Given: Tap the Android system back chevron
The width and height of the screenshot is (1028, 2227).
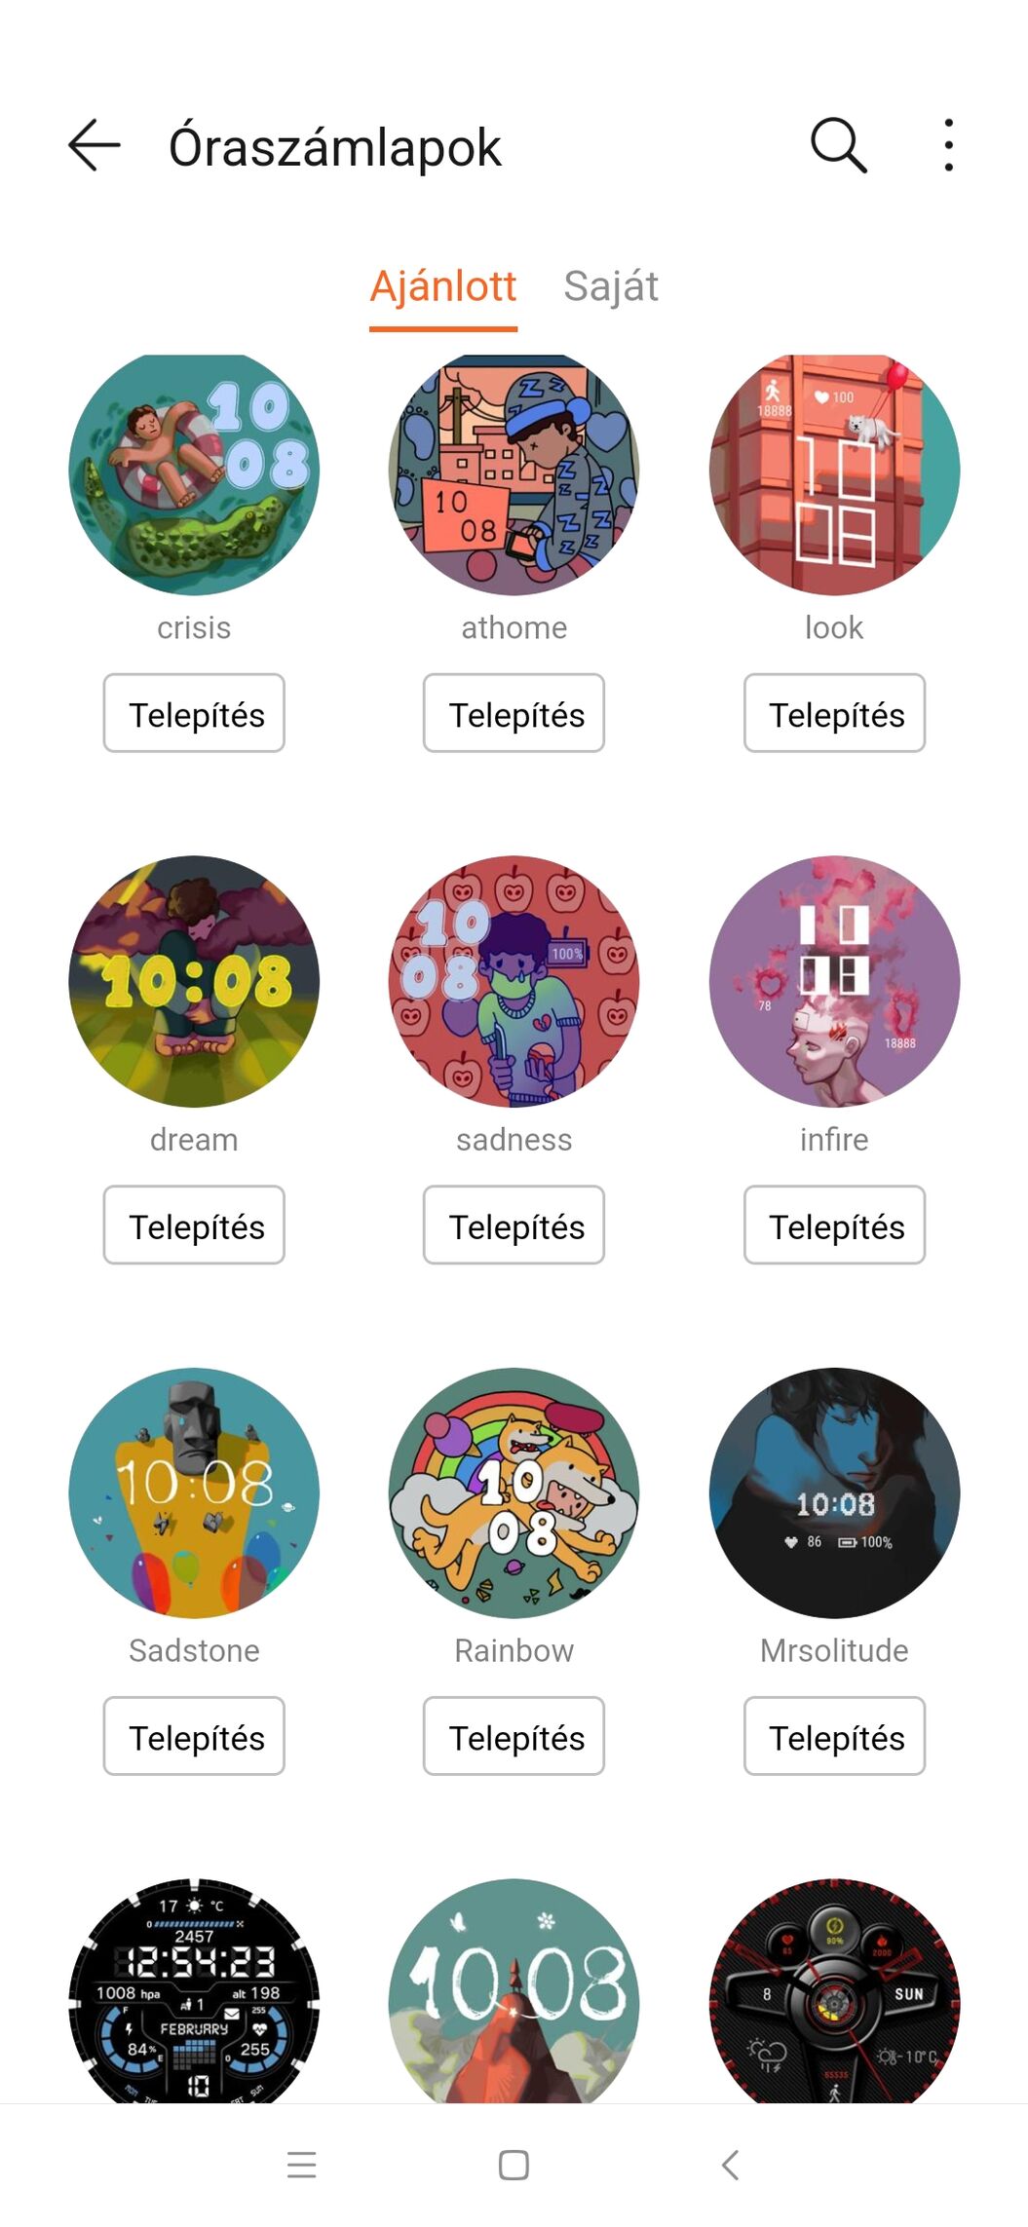Looking at the screenshot, I should 730,2165.
